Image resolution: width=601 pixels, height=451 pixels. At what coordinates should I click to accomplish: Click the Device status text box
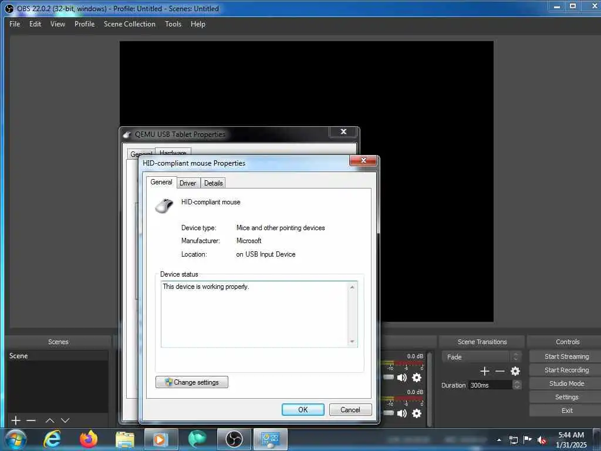(259, 314)
